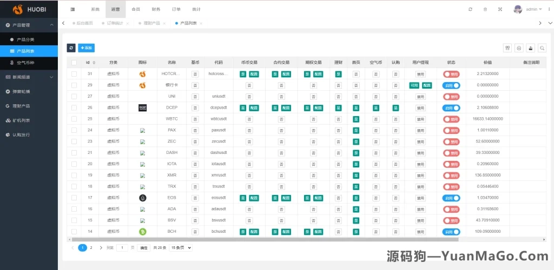
Task: Toggle fullscreen with the expand icon
Action: 500,10
